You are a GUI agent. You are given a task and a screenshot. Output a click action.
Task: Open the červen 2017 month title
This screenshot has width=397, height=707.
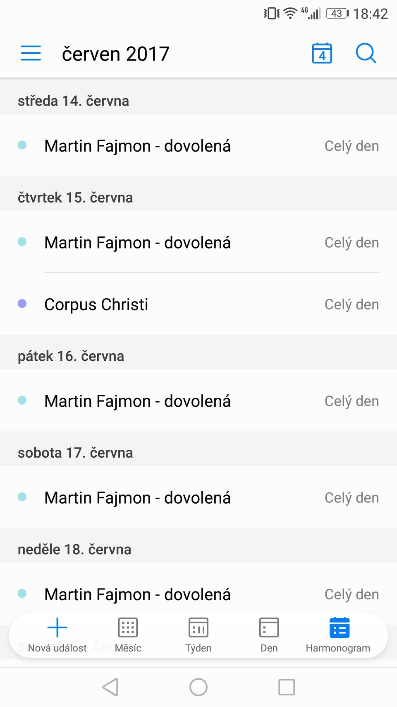(116, 54)
